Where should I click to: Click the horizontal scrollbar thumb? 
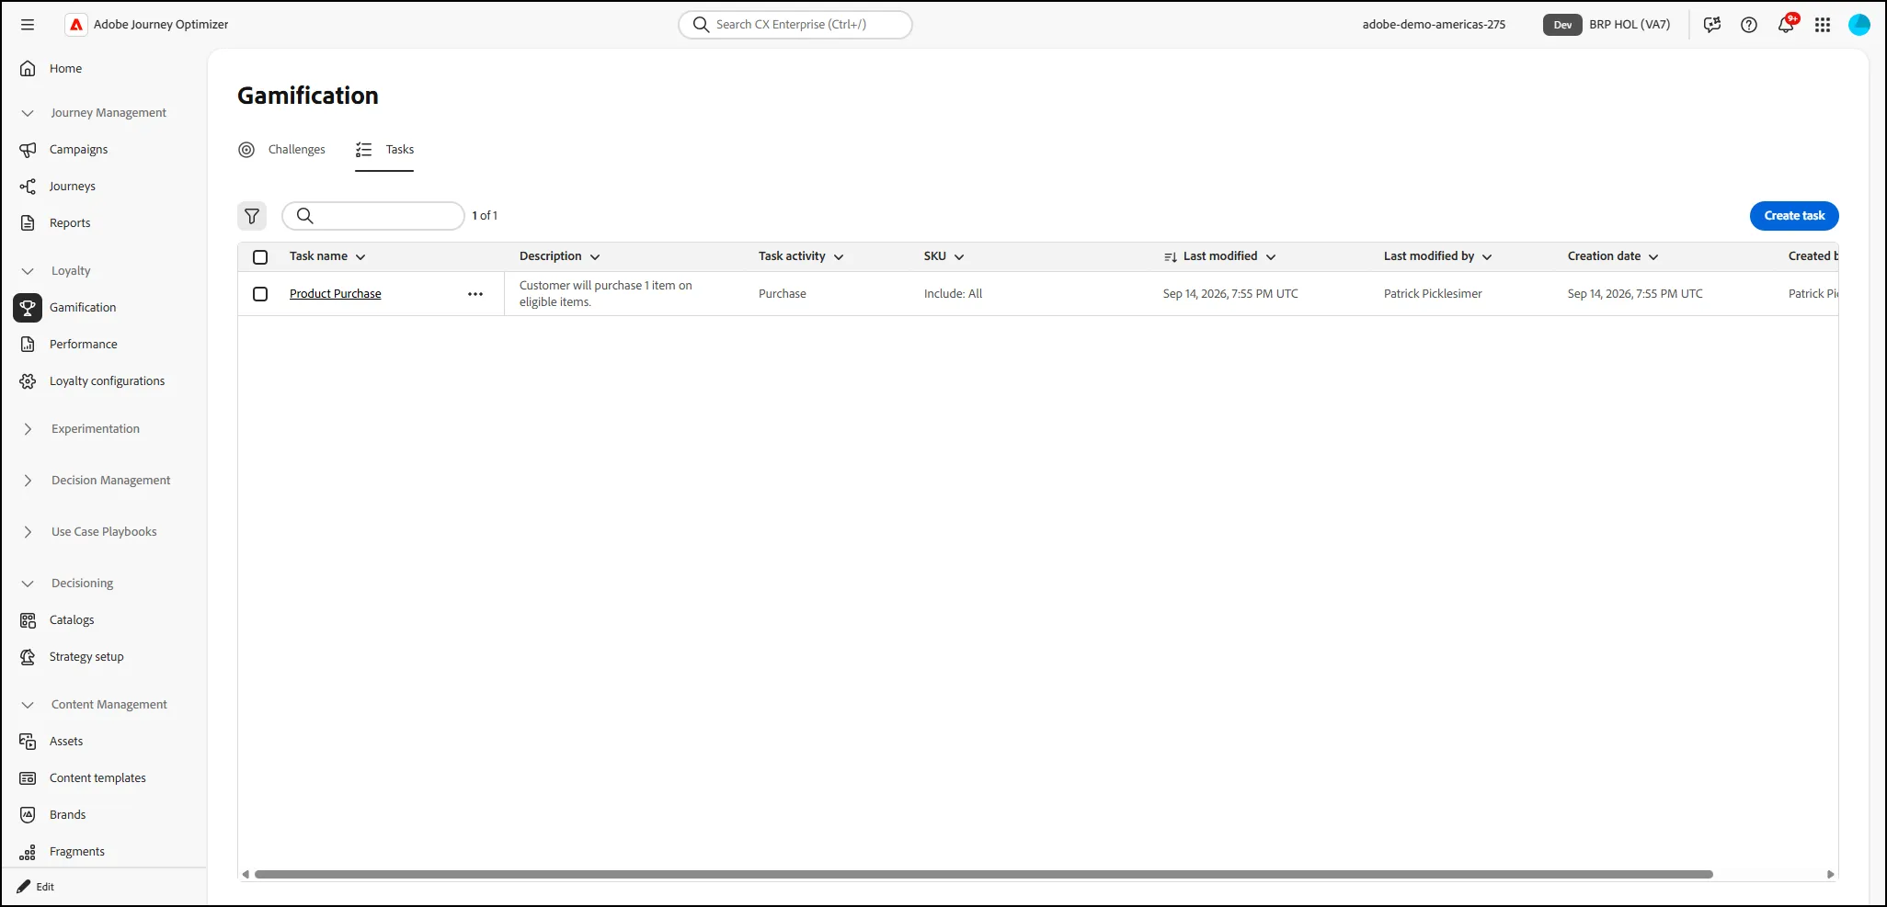984,875
